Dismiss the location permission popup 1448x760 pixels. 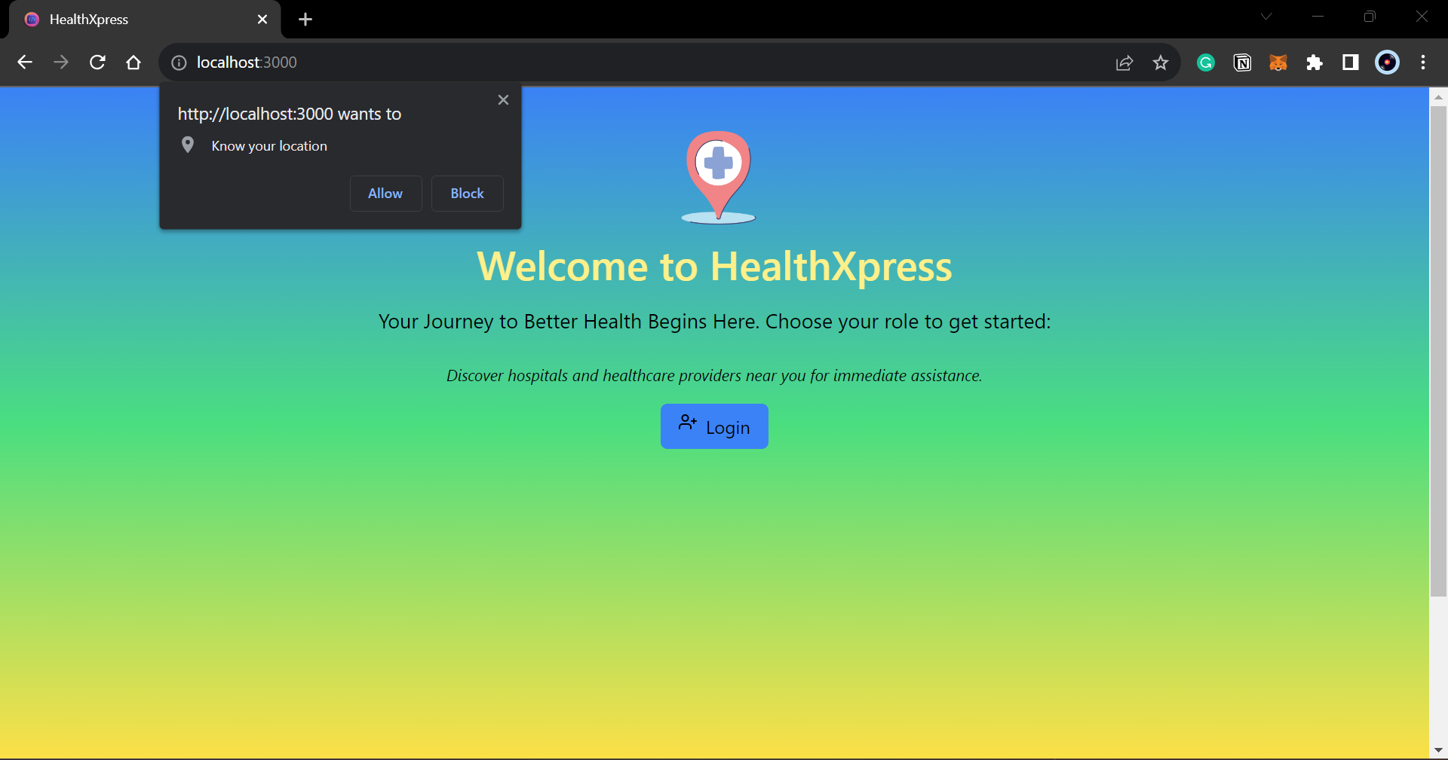tap(503, 99)
